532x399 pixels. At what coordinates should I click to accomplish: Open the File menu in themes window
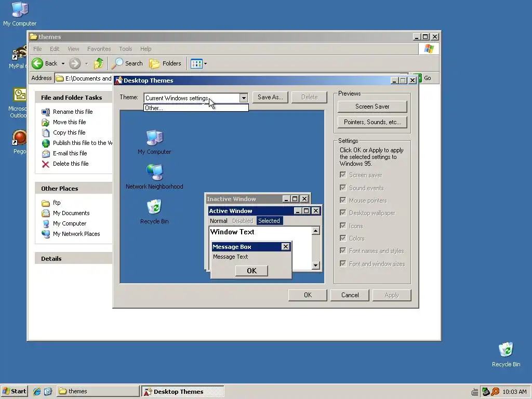pos(37,49)
